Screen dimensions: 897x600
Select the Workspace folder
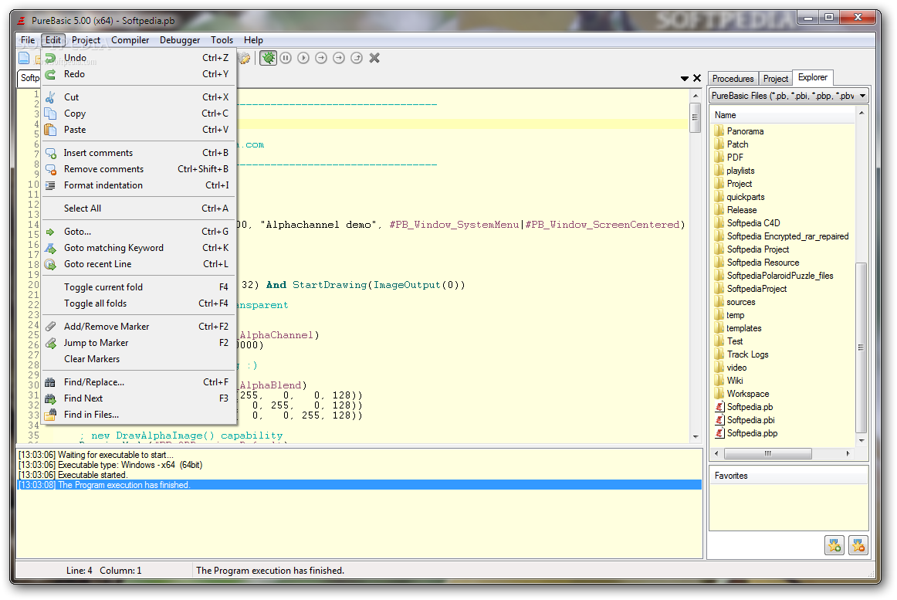(x=748, y=394)
